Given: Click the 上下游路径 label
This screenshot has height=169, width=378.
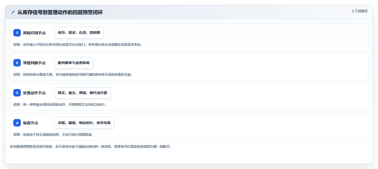Looking at the screenshot, I should 359,11.
